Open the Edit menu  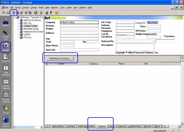click(12, 8)
